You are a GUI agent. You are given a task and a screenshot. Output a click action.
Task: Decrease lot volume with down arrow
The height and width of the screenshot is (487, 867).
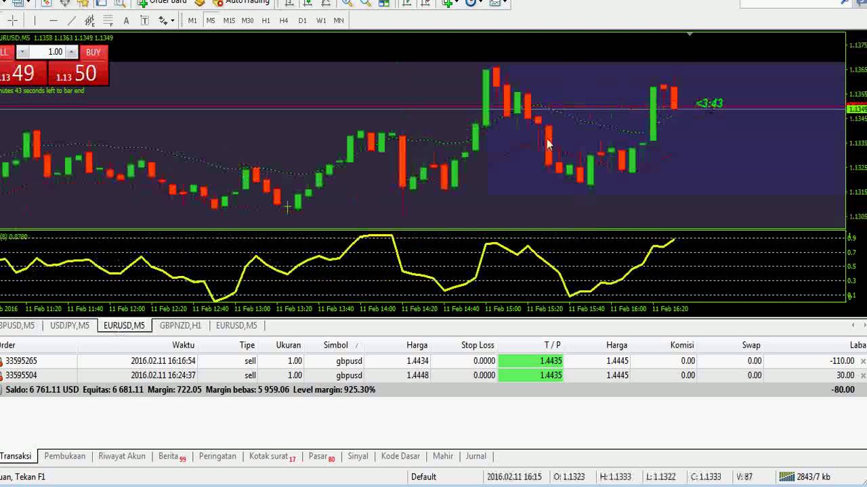pyautogui.click(x=22, y=52)
